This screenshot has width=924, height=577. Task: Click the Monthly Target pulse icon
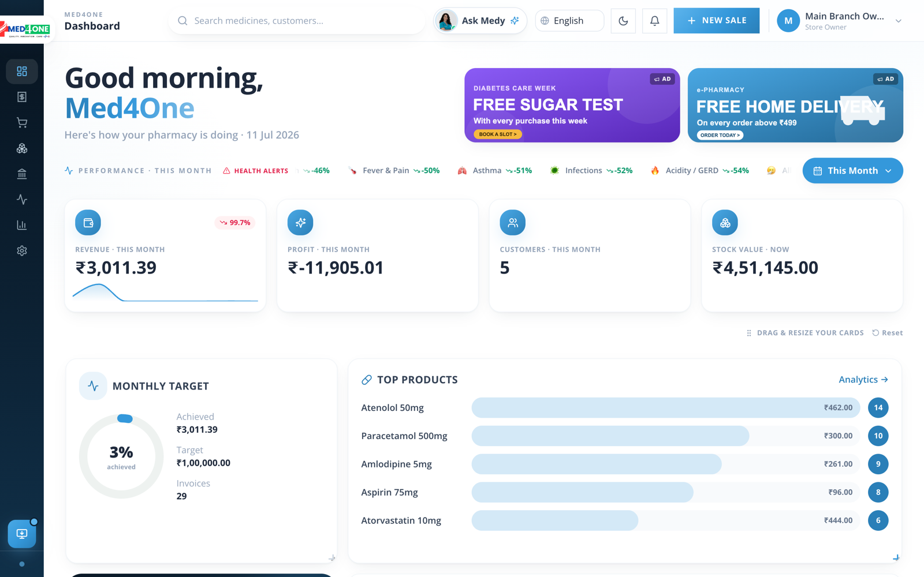coord(93,386)
